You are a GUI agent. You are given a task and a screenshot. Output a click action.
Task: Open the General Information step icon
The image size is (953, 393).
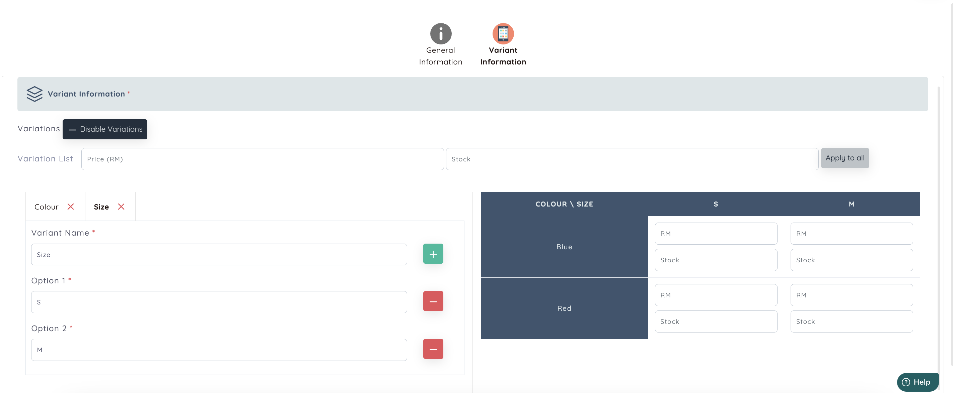pyautogui.click(x=441, y=34)
